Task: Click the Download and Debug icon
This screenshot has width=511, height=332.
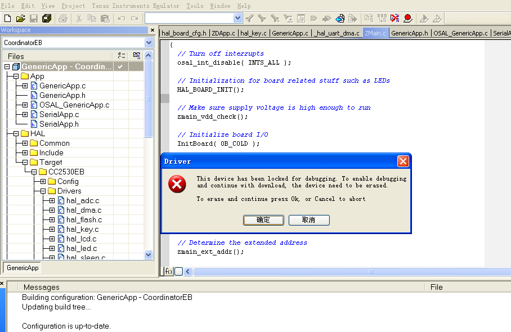Action: [x=424, y=19]
